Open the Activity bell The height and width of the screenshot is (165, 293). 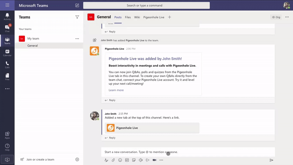tap(7, 16)
